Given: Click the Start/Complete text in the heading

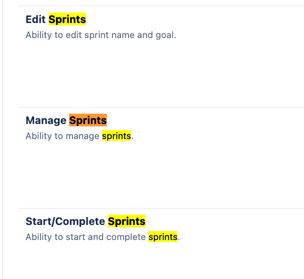Looking at the screenshot, I should pos(65,221).
